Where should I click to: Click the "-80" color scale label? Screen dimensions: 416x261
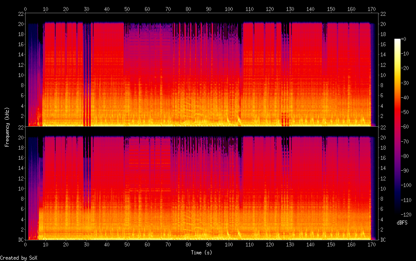pos(405,156)
